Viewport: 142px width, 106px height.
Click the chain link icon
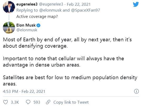[x=48, y=102]
